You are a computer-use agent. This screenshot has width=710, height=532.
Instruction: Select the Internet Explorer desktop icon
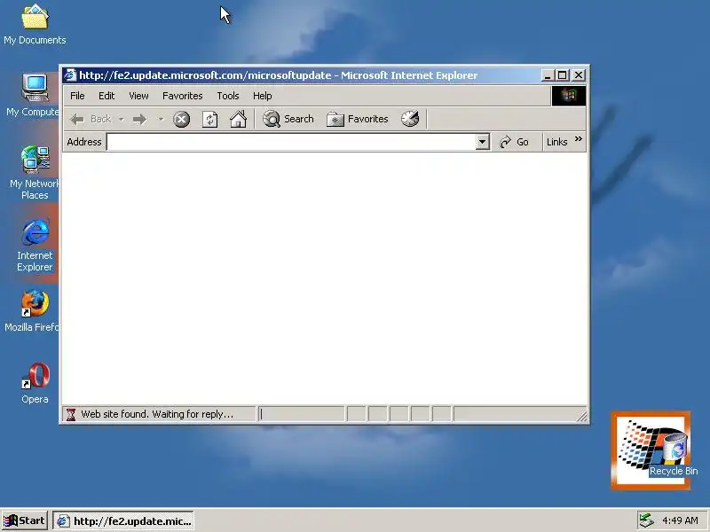point(35,246)
